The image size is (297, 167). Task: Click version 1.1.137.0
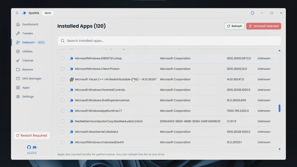[x=231, y=121]
